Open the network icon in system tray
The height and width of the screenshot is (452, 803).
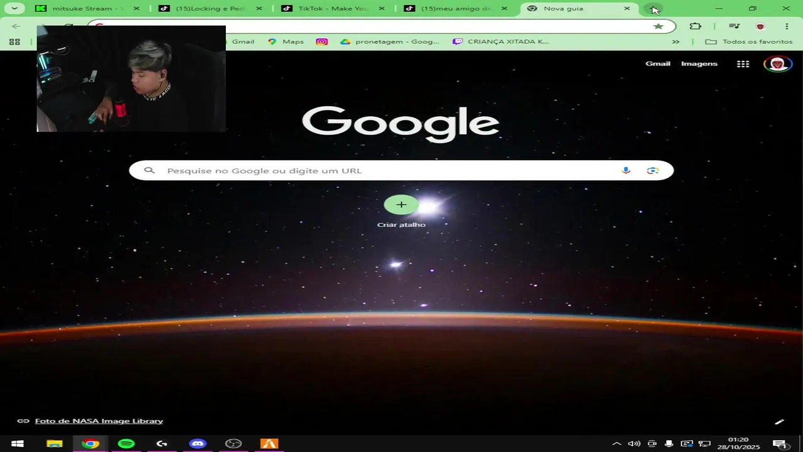coord(705,444)
